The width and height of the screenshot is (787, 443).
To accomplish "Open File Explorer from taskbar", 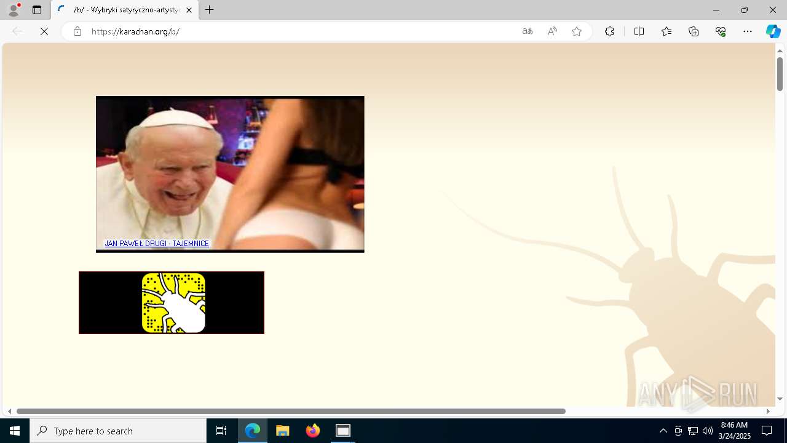I will pyautogui.click(x=283, y=431).
